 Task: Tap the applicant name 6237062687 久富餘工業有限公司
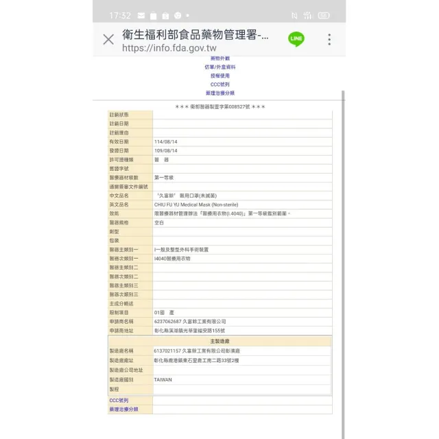(x=190, y=321)
